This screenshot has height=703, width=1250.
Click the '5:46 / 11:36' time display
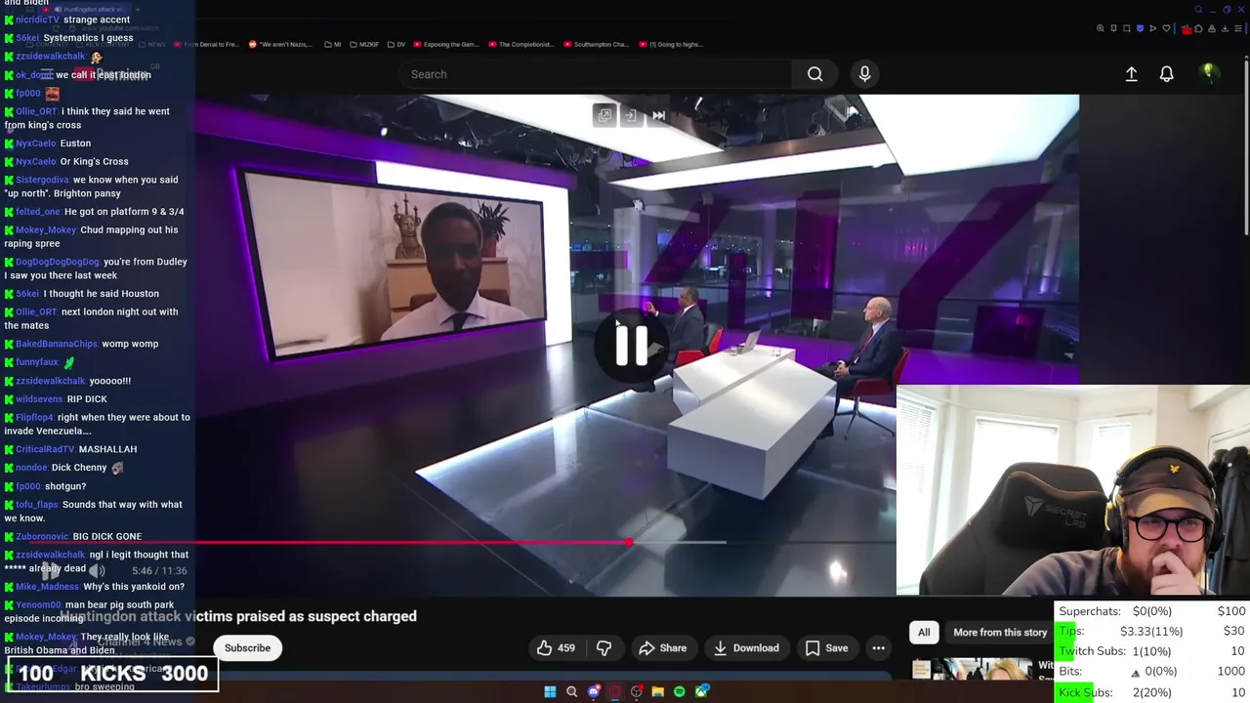(159, 570)
